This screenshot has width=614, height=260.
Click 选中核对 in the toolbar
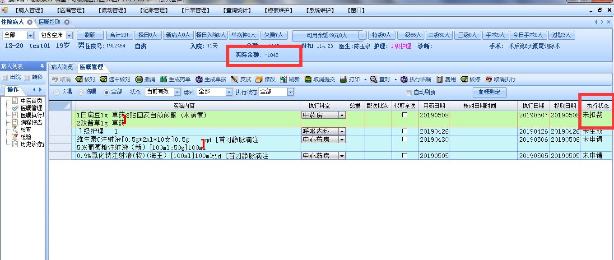pyautogui.click(x=115, y=79)
